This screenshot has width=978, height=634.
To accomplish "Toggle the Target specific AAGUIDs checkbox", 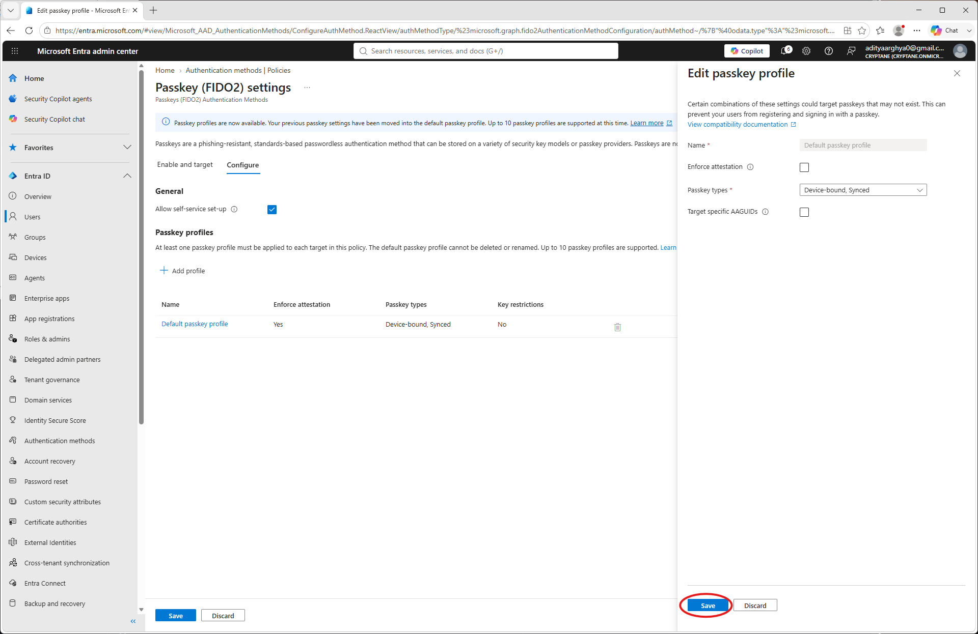I will click(804, 212).
